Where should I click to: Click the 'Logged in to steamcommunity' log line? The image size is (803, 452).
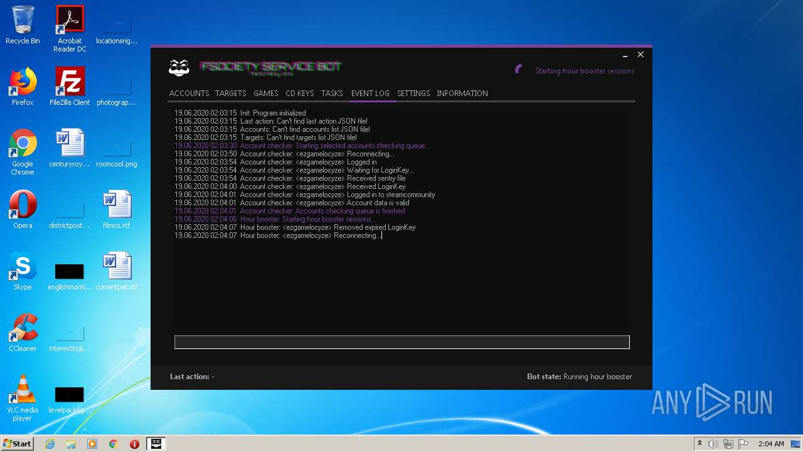[x=305, y=195]
